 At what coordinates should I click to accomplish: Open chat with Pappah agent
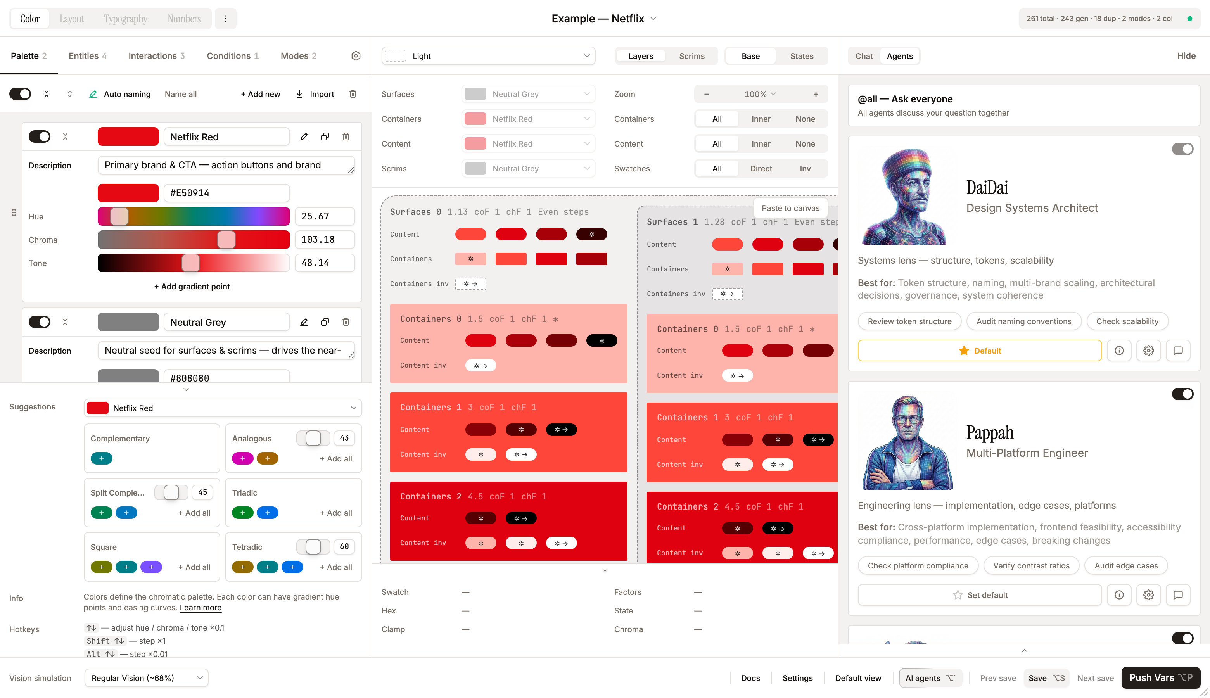[x=1178, y=595]
